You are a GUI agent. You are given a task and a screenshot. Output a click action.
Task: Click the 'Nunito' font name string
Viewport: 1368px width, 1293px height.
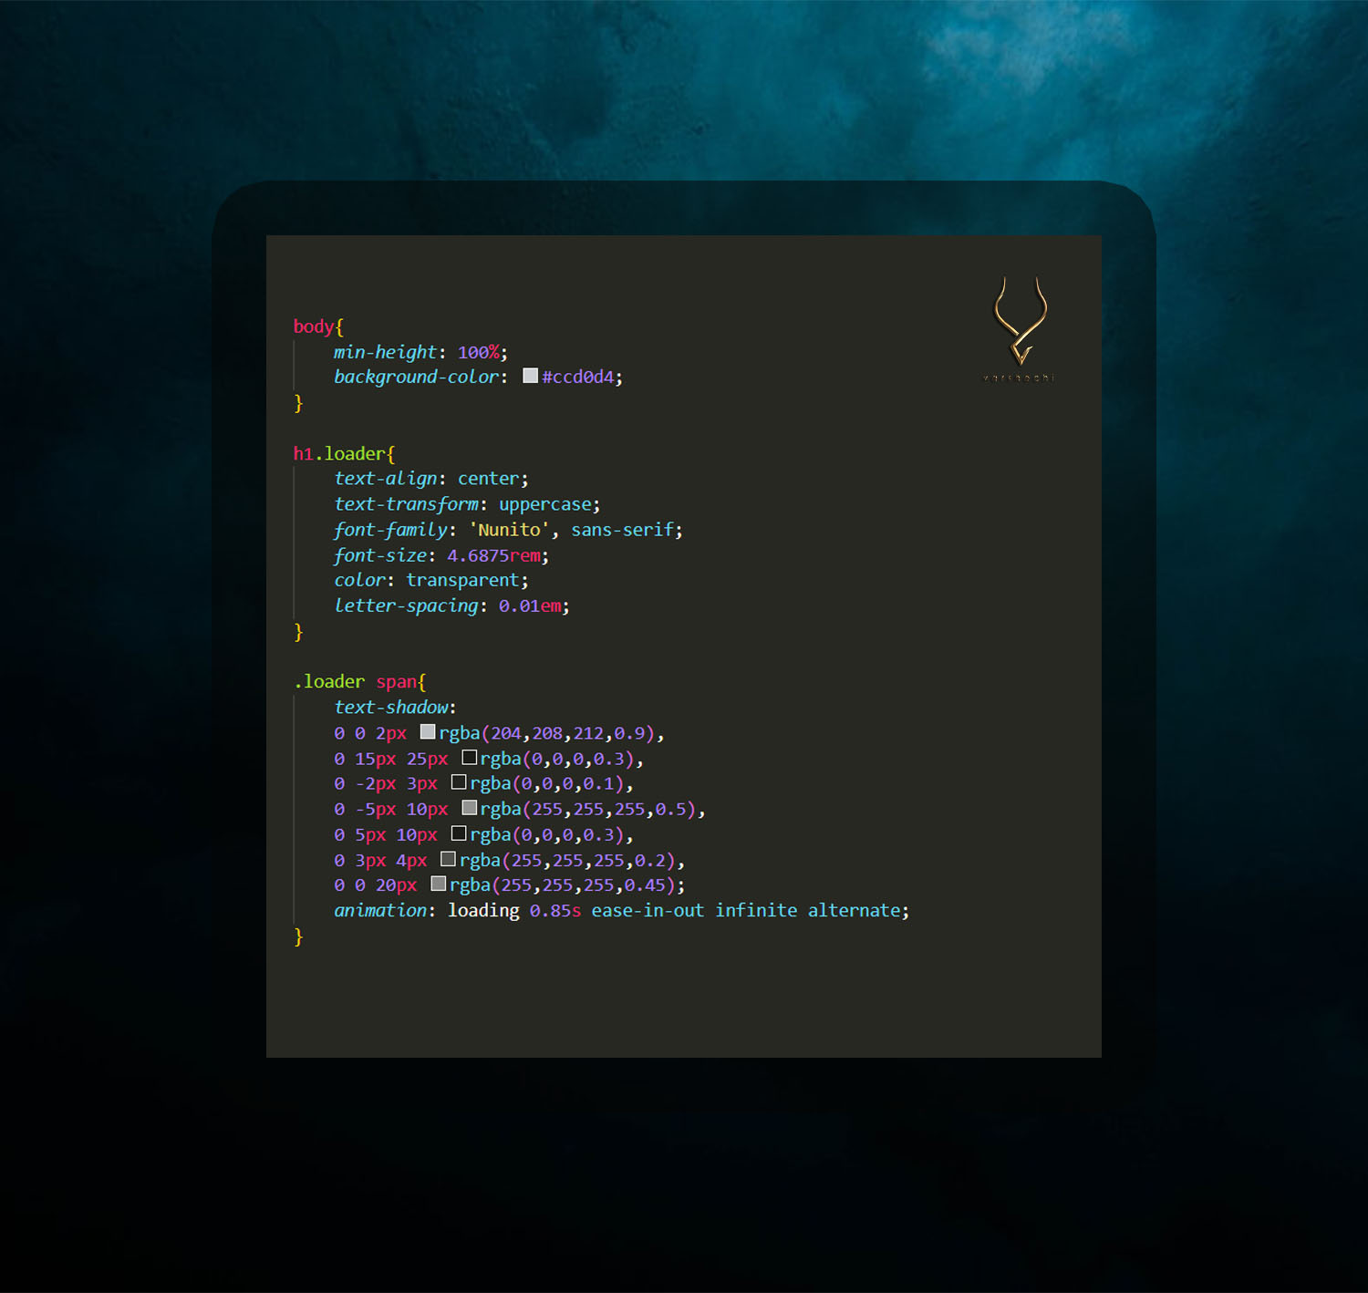pyautogui.click(x=509, y=530)
